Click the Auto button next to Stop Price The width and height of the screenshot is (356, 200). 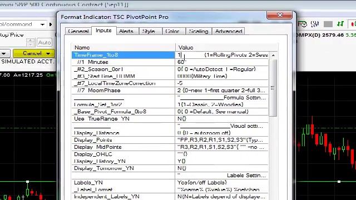[44, 42]
